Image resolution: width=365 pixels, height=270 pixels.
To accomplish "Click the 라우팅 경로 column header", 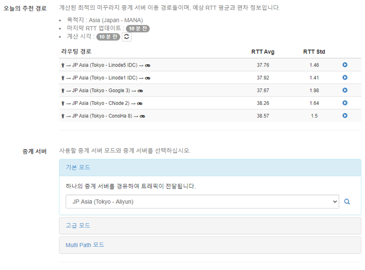I will coord(76,52).
